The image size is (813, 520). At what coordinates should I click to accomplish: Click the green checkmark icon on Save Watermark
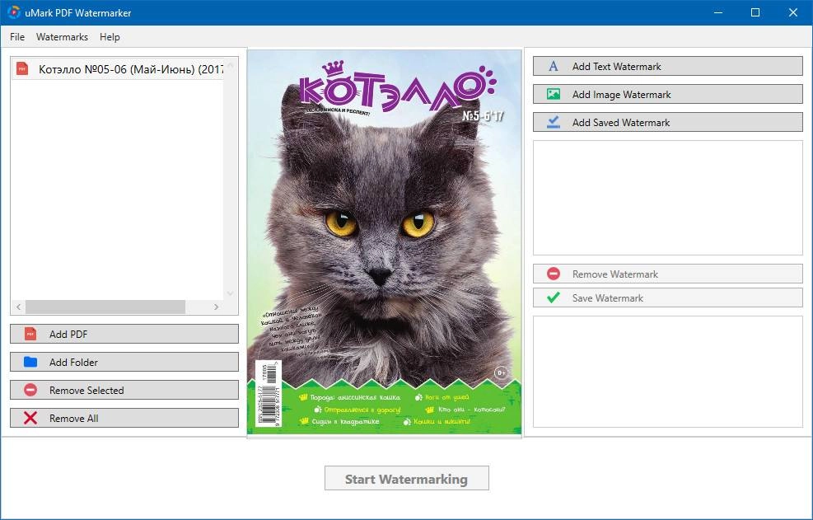pyautogui.click(x=554, y=297)
